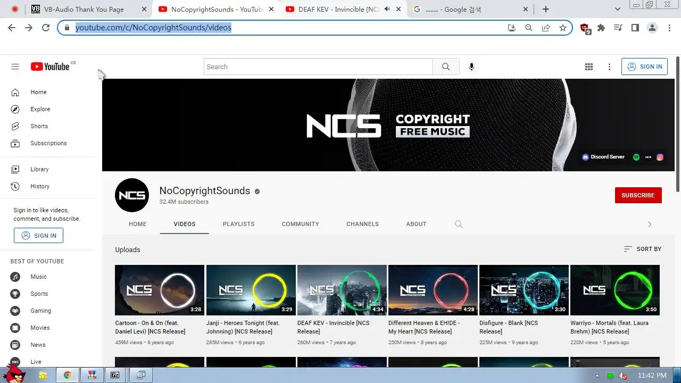Reload the page in Chrome

click(x=46, y=28)
